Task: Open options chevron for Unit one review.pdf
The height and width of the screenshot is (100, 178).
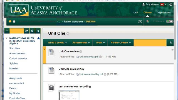Action: pyautogui.click(x=100, y=57)
